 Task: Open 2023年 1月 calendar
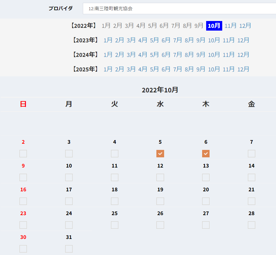click(x=108, y=40)
